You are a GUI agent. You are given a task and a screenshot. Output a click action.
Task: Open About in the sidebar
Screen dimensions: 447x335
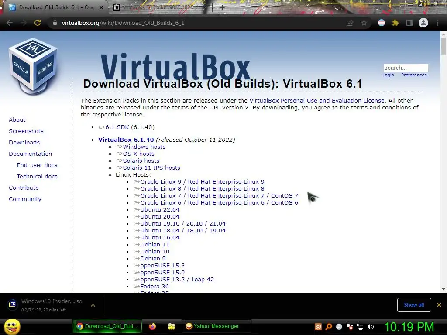tap(17, 120)
